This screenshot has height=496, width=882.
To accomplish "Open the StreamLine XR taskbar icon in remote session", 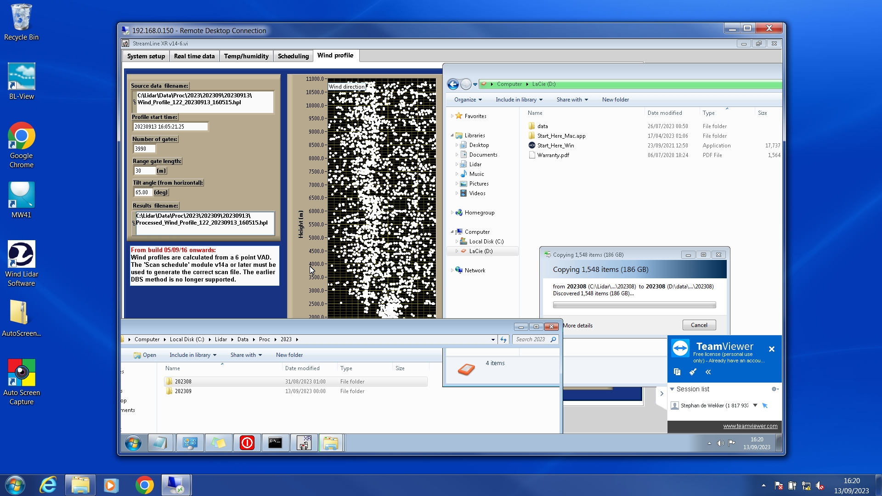I will [304, 443].
